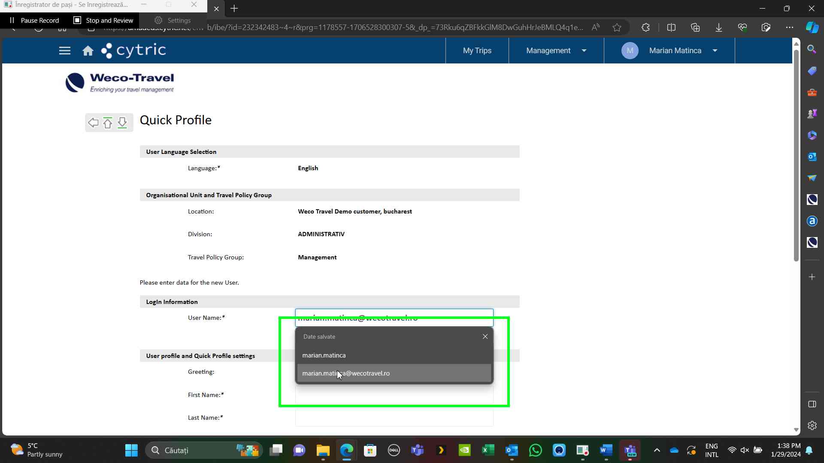Switch ENG INTL input language

coord(712,450)
